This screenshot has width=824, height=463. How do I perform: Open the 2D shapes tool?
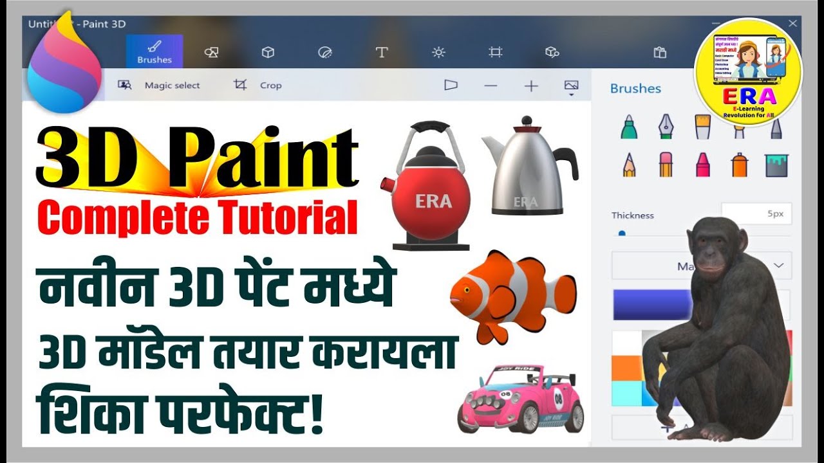(x=211, y=53)
